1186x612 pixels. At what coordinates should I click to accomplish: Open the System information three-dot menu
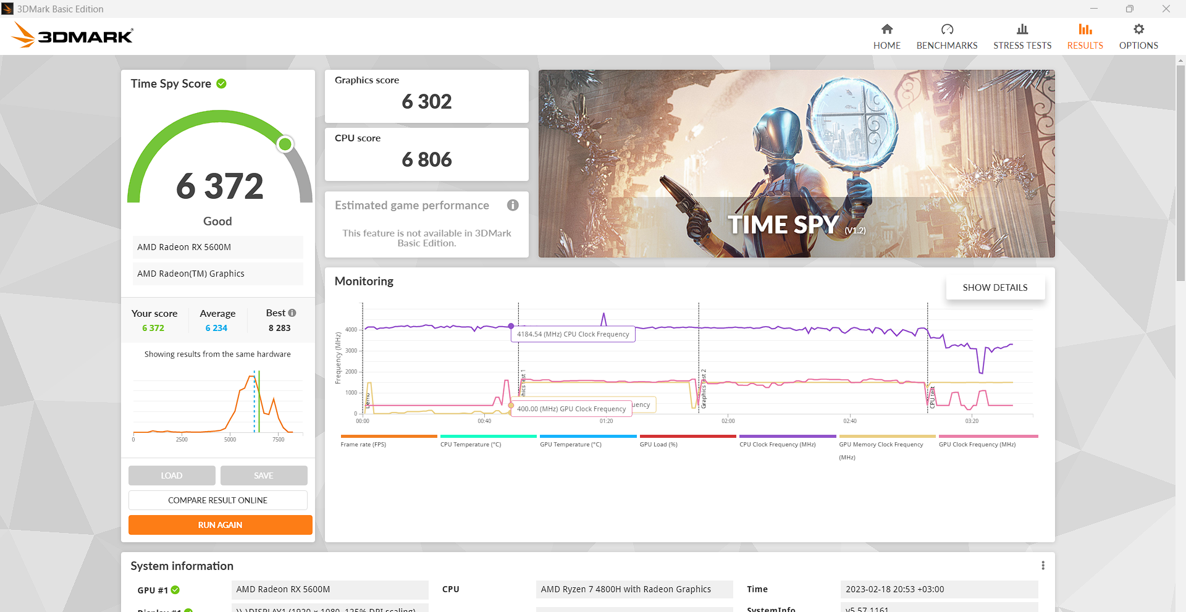(1043, 566)
